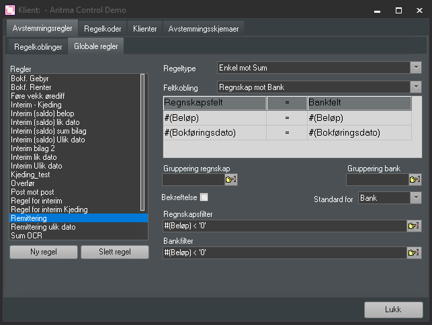Click the Regnskapsfilter input field

(284, 226)
